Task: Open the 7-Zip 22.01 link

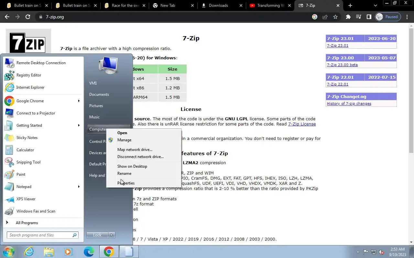Action: 338,84
